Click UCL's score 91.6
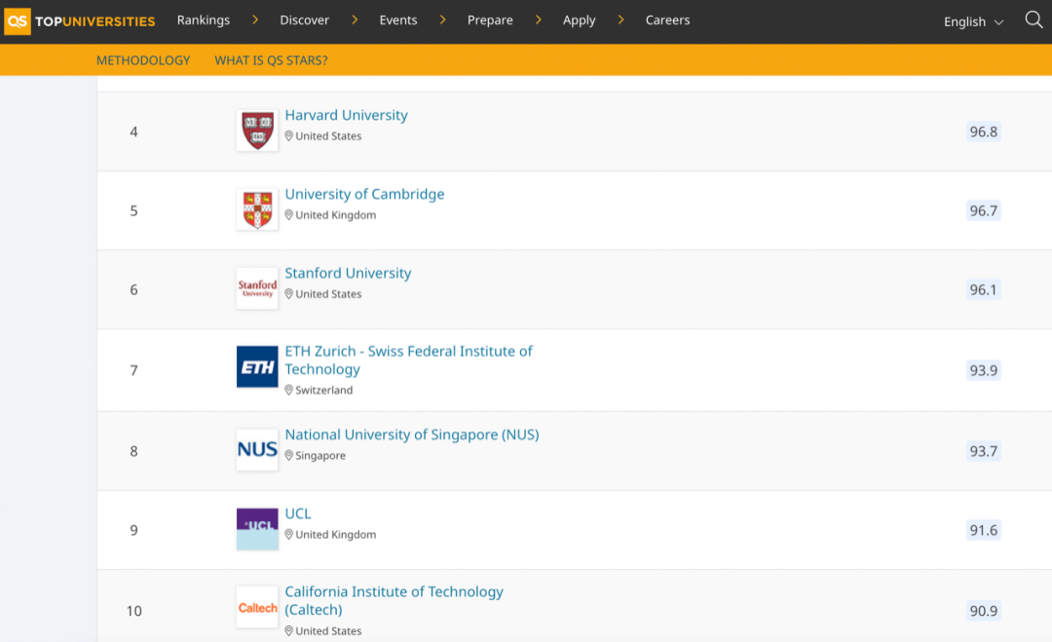Viewport: 1052px width, 642px height. [984, 530]
